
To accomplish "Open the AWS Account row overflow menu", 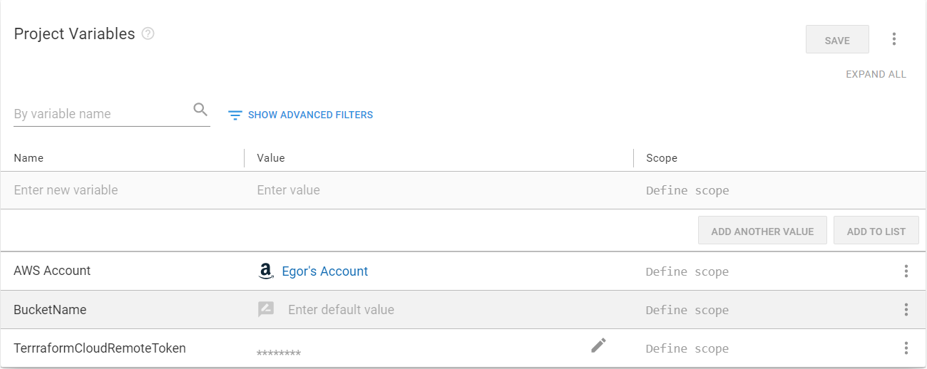I will 906,271.
